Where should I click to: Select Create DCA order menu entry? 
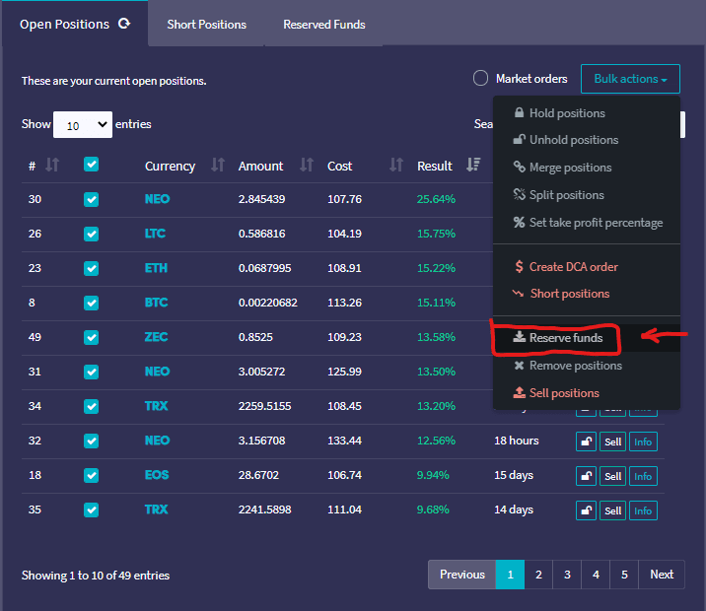click(587, 267)
